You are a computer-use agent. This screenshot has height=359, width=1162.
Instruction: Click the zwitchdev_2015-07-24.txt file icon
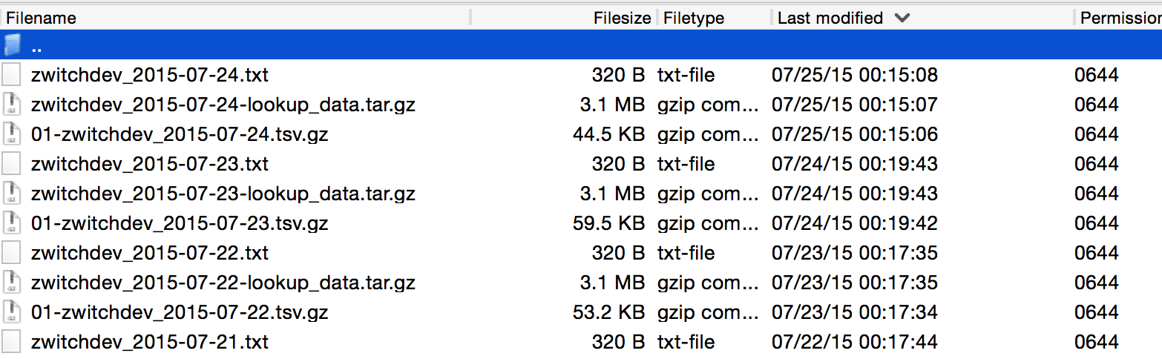[12, 75]
